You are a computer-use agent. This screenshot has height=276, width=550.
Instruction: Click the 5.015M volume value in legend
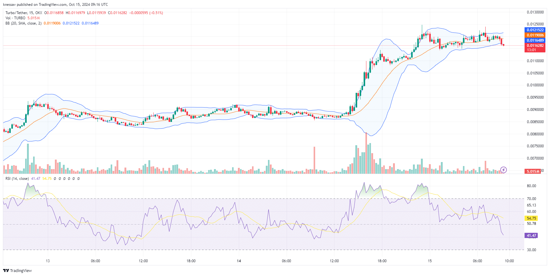click(34, 18)
